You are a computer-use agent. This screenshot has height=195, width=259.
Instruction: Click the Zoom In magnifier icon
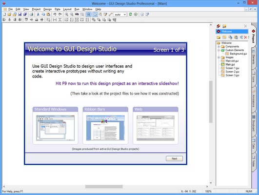click(66, 14)
